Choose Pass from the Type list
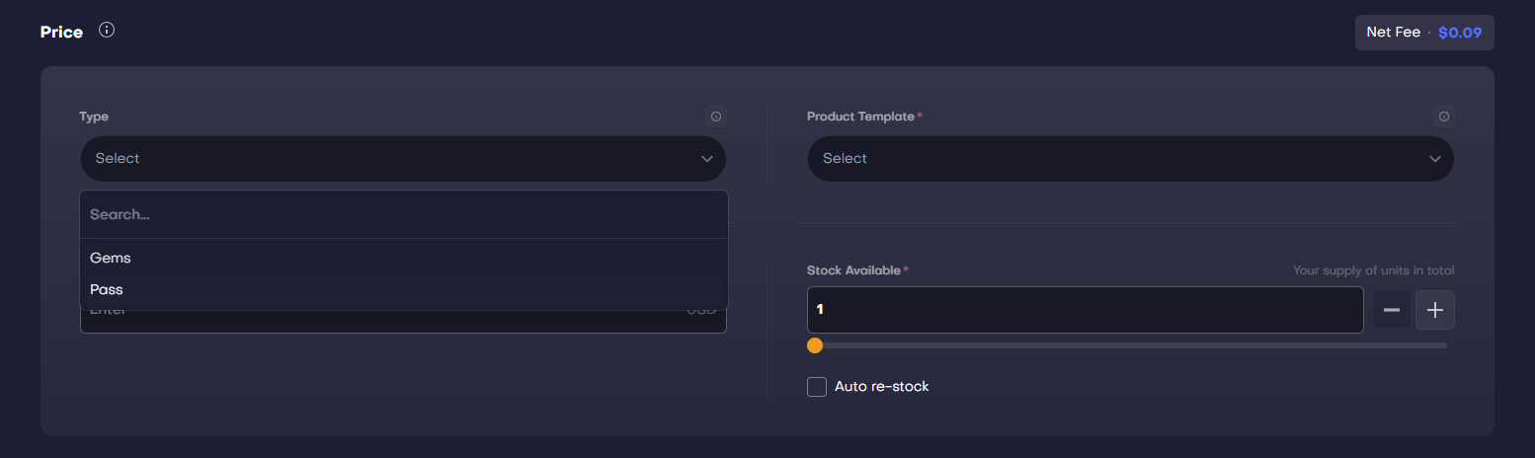Viewport: 1535px width, 458px height. pyautogui.click(x=107, y=289)
